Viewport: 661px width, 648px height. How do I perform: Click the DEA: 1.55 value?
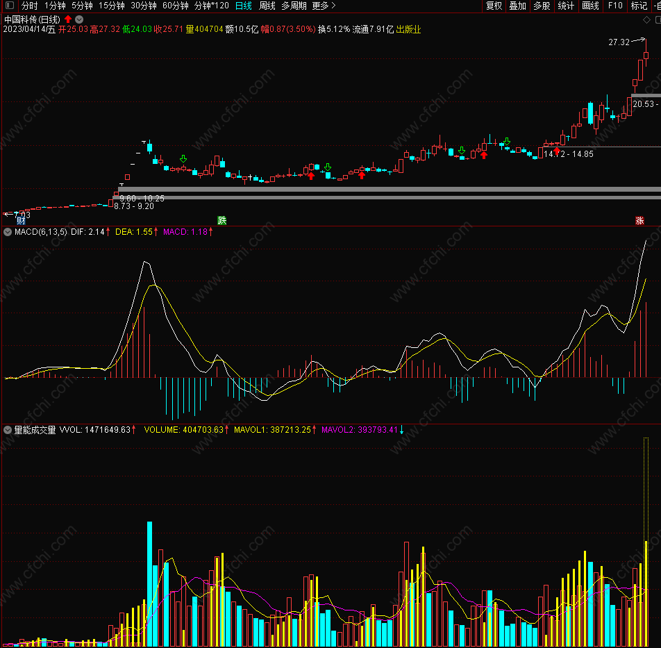[134, 232]
